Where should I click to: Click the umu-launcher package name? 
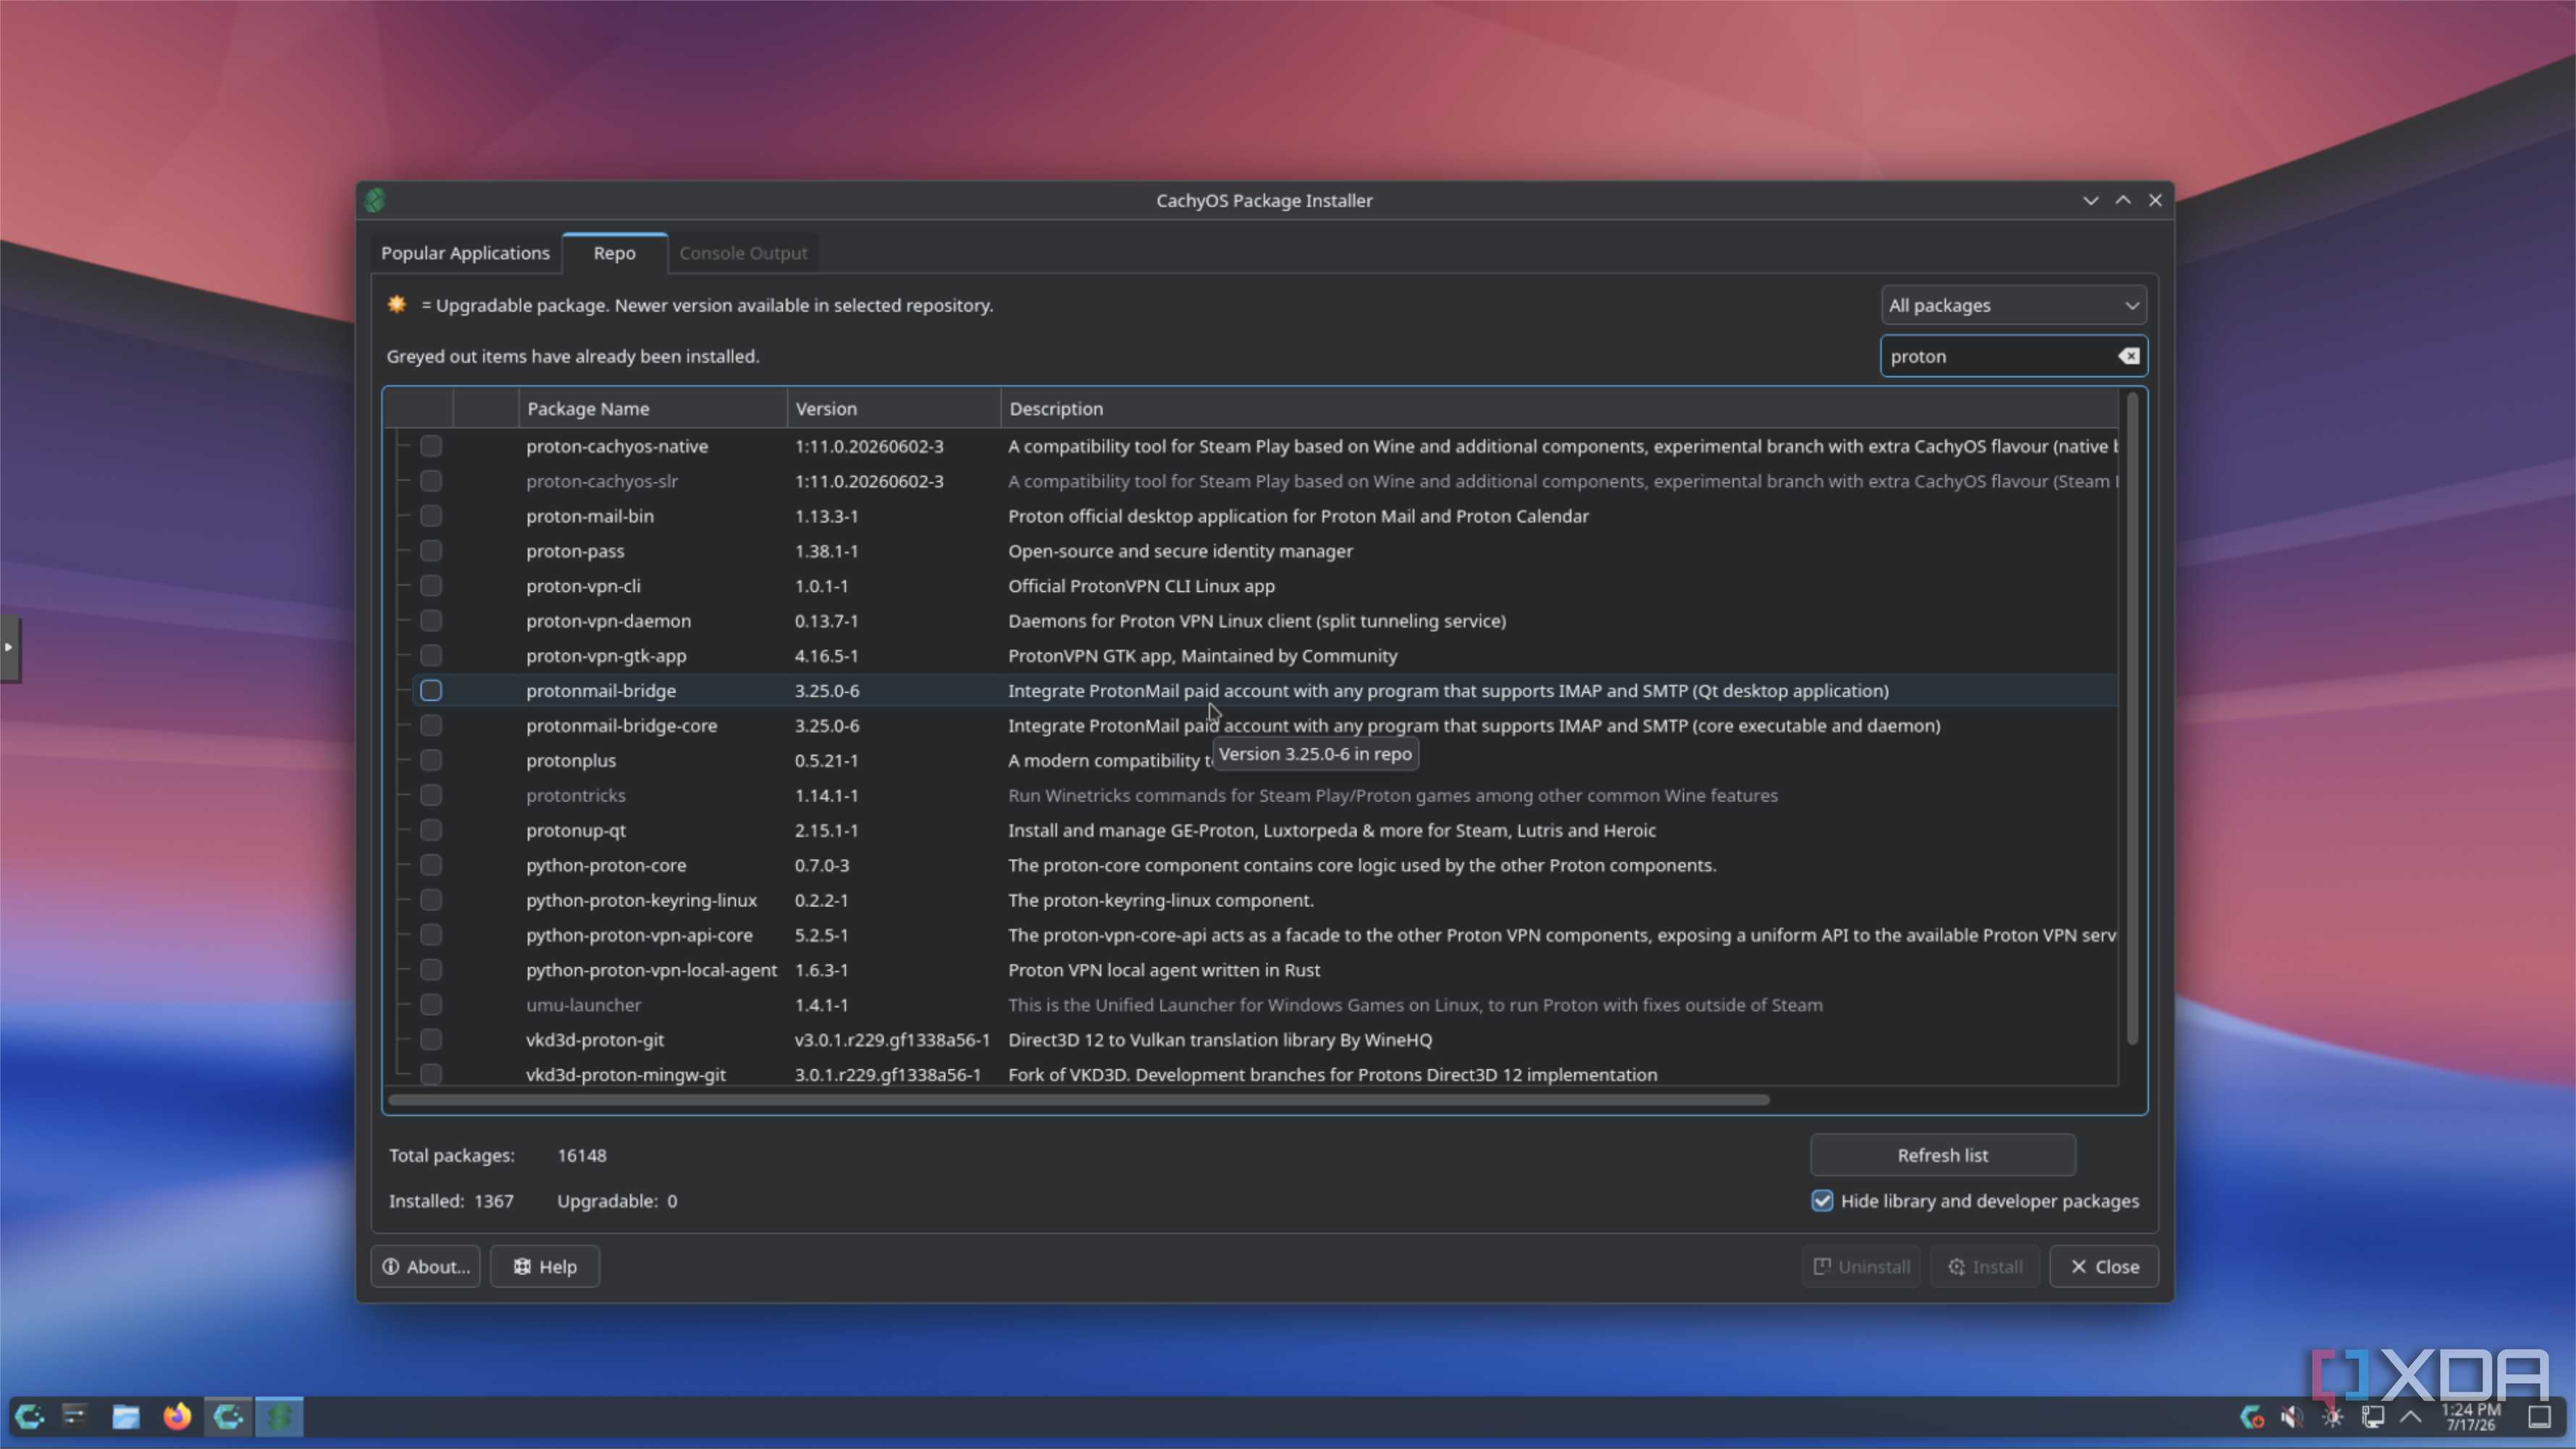coord(583,1005)
